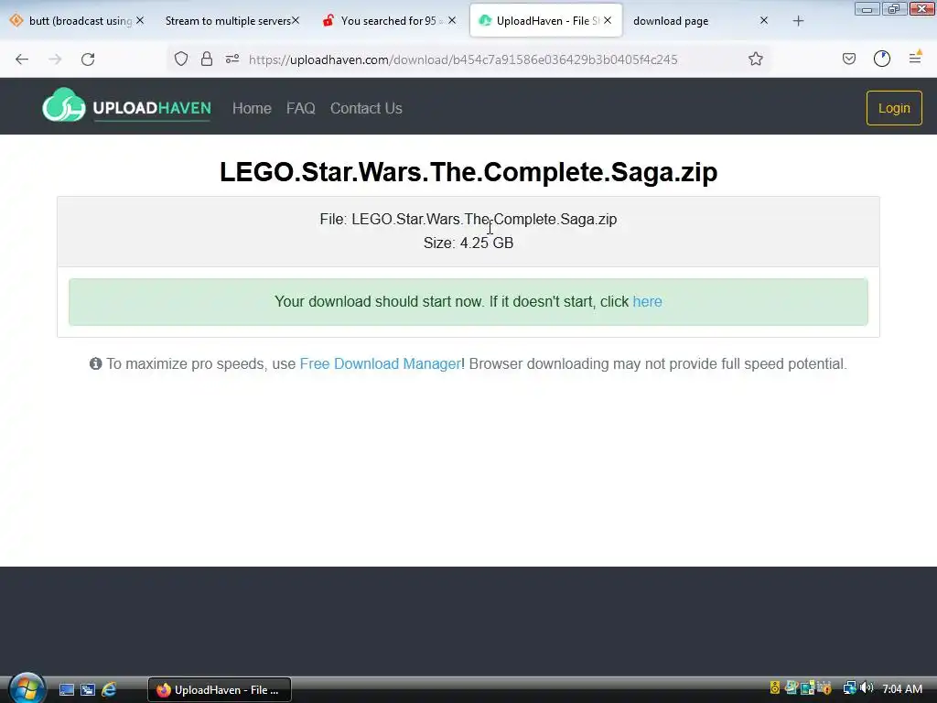The image size is (937, 703).
Task: Open the Pocket save icon
Action: coord(848,59)
